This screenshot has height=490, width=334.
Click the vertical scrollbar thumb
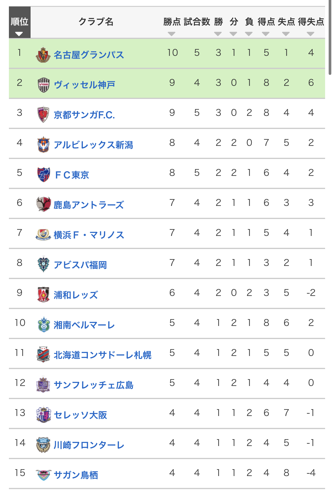point(330,37)
